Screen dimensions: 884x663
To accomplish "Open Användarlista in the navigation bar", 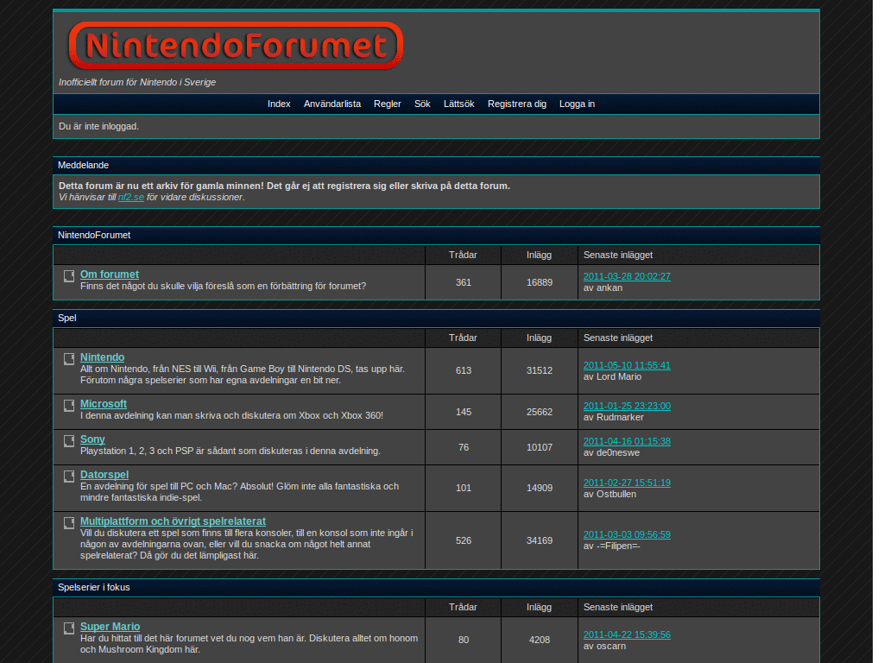I will 332,104.
